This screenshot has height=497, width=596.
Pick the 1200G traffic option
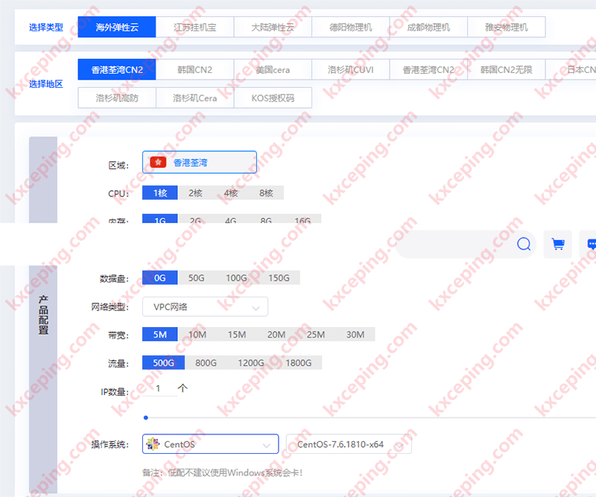point(251,363)
